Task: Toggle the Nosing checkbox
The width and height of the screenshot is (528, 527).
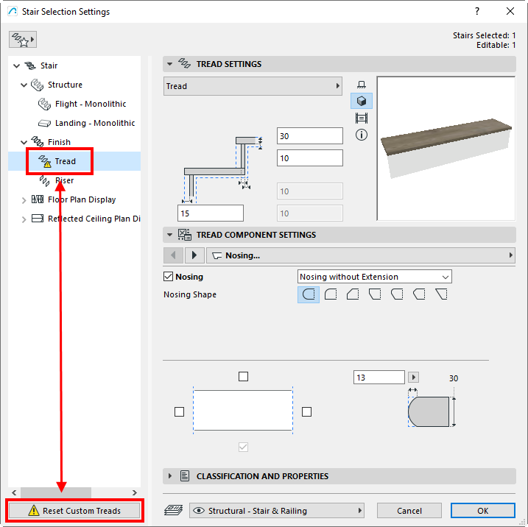Action: [168, 277]
